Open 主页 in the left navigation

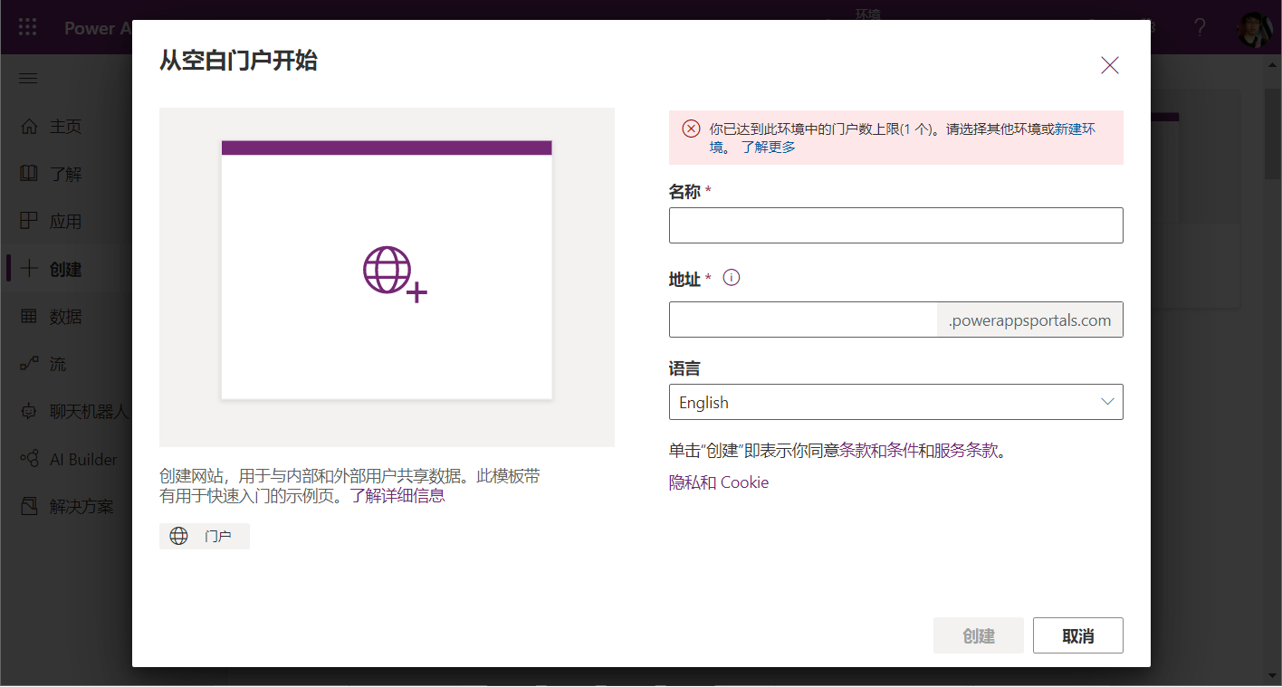pos(67,127)
